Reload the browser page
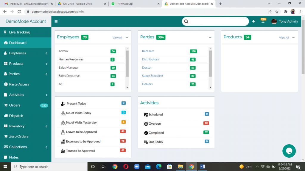The image size is (305, 171). [19, 12]
